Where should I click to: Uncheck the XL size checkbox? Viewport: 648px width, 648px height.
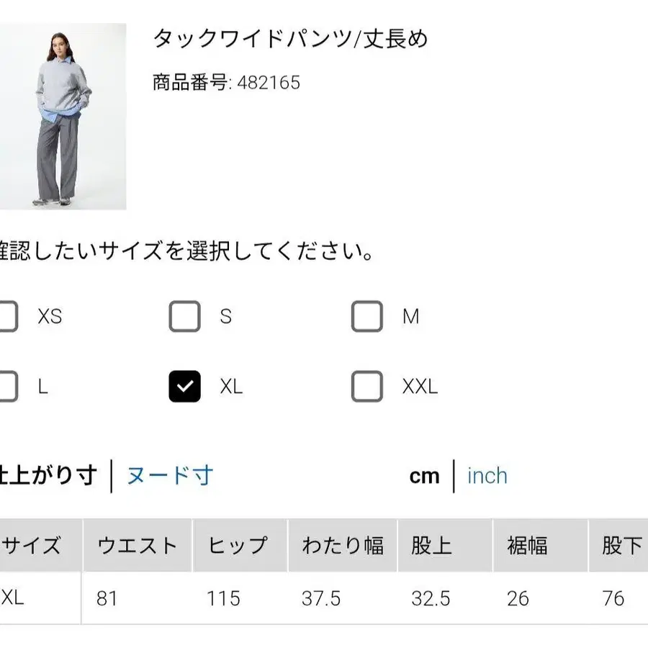point(185,387)
